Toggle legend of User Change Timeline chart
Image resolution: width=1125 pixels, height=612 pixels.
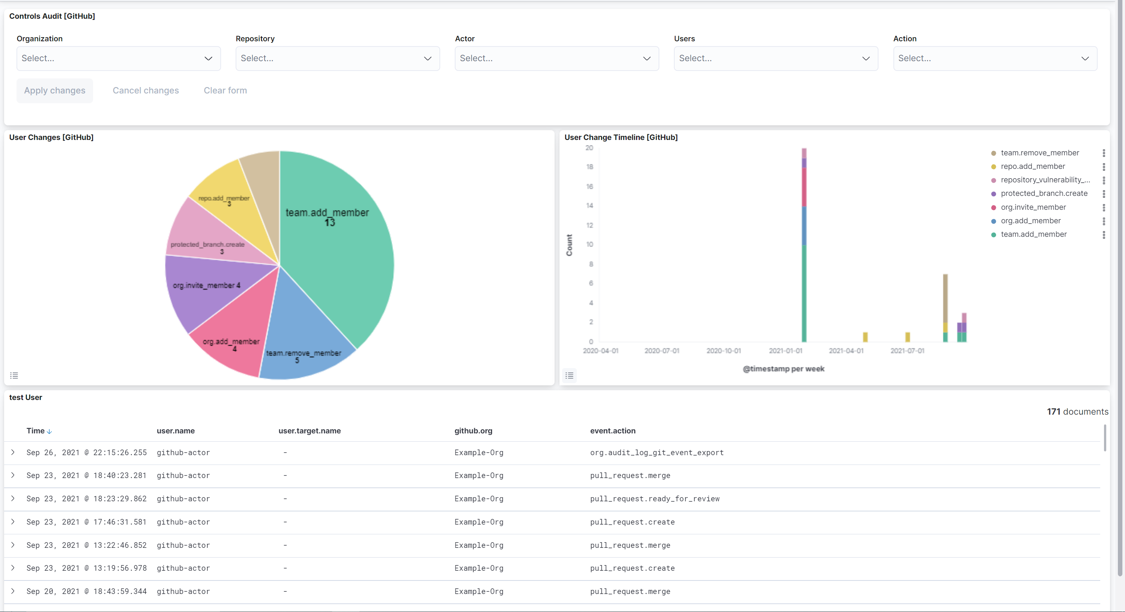(570, 375)
